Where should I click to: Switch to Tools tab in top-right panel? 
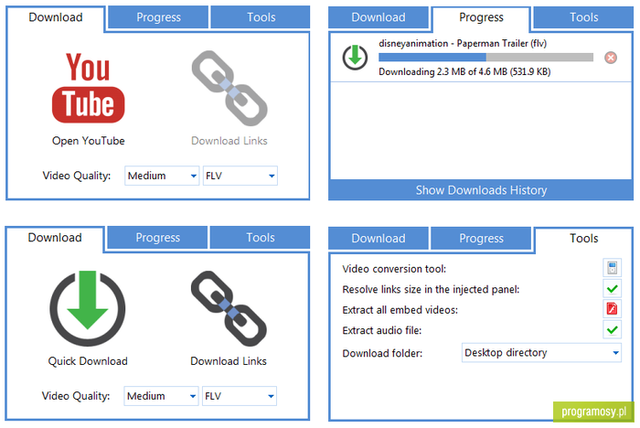pyautogui.click(x=583, y=17)
